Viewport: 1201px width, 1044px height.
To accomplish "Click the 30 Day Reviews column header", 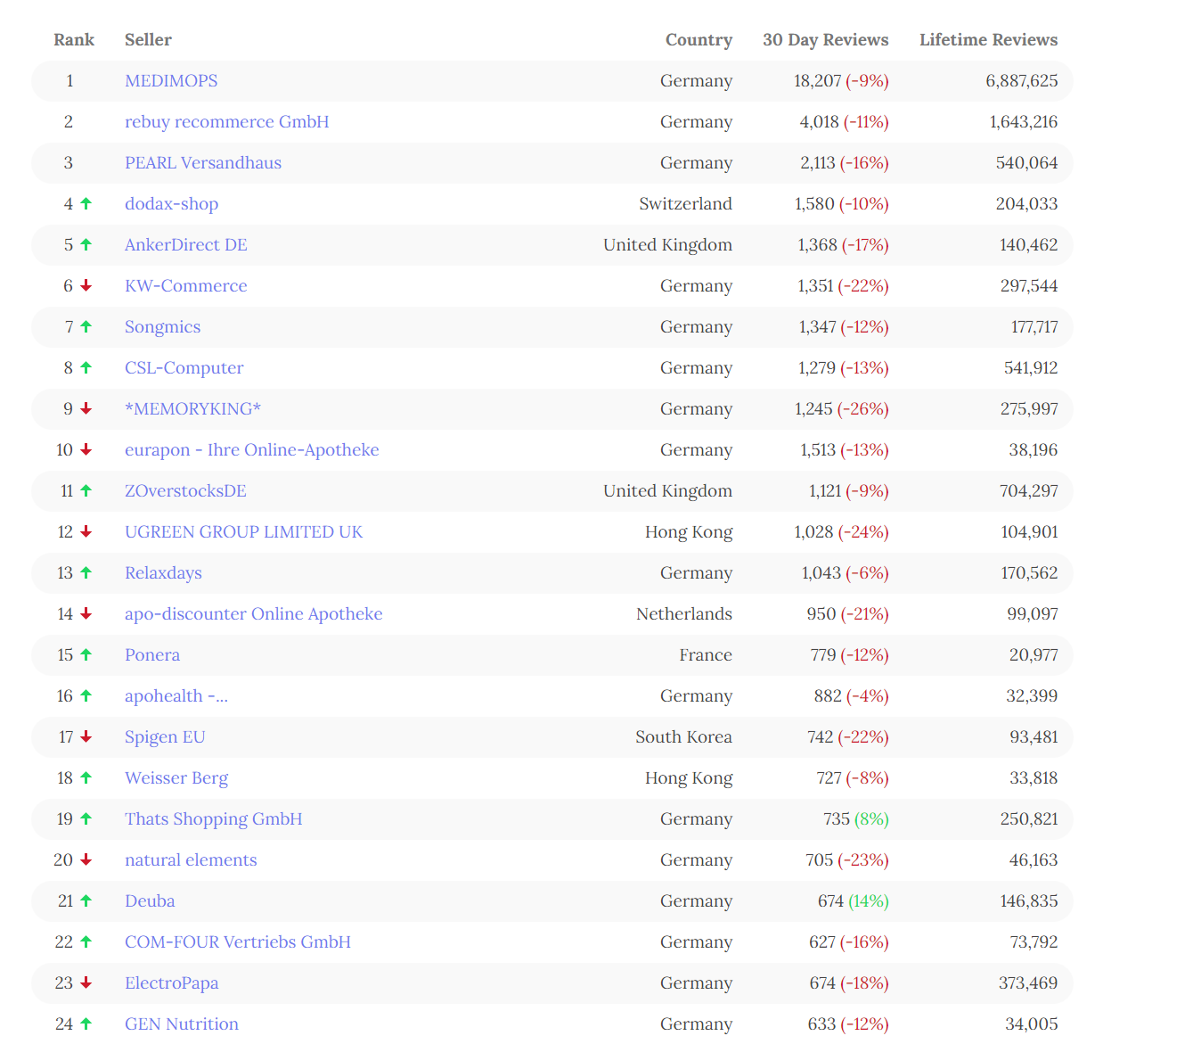I will (x=826, y=40).
